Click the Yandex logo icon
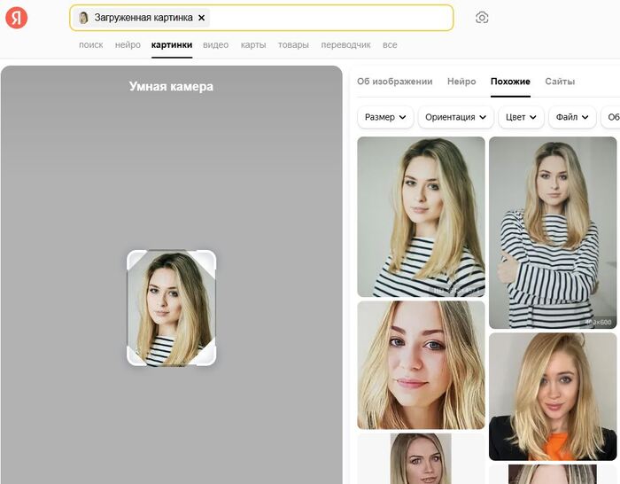This screenshot has width=620, height=484. click(x=16, y=18)
